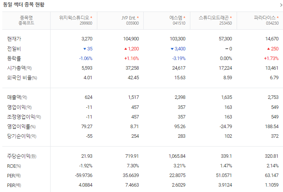Click operating margin value 188.54
Screen dimensions: 283x192
tap(272, 127)
